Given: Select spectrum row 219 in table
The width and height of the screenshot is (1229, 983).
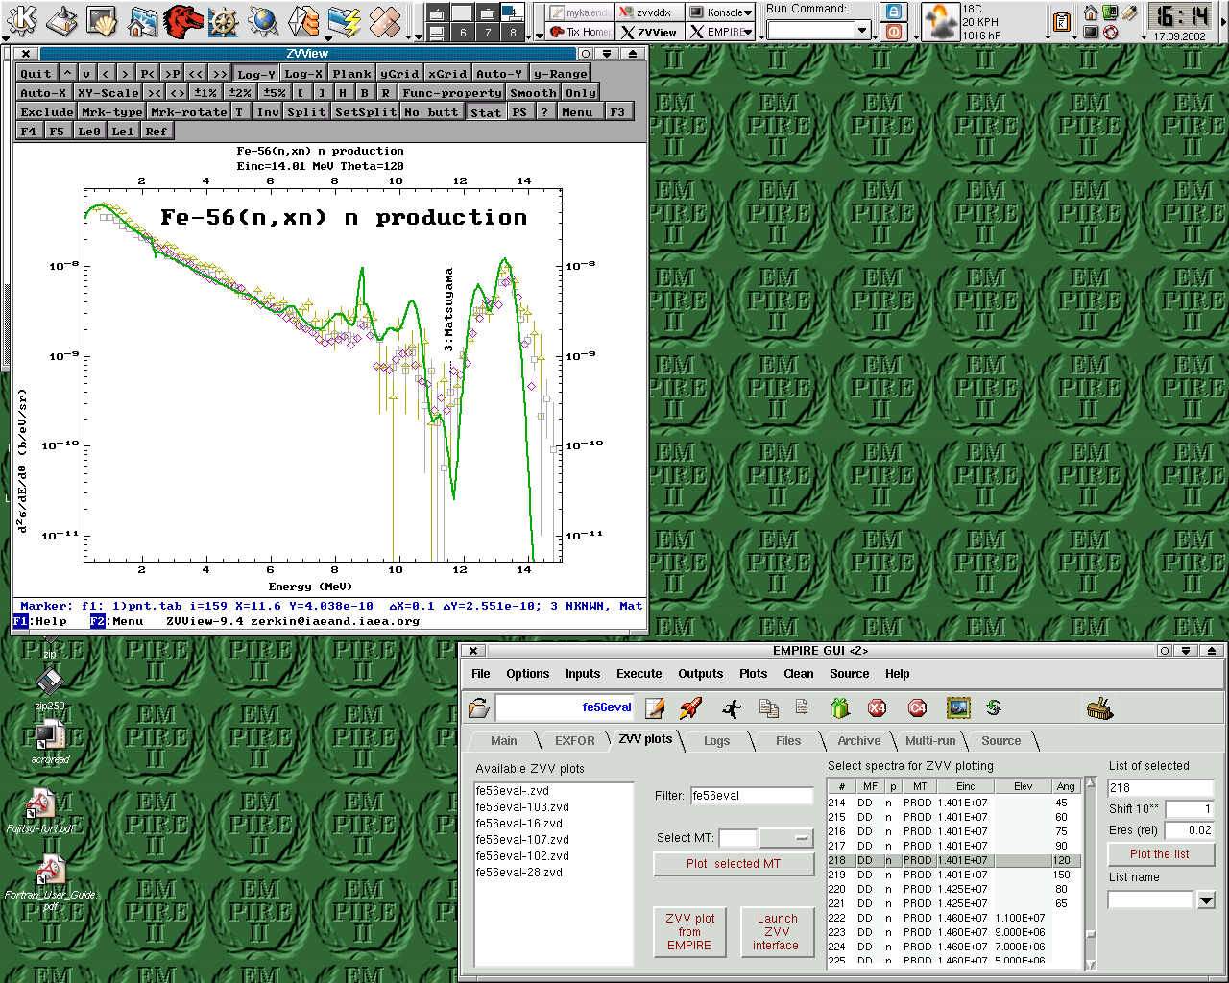Looking at the screenshot, I should (953, 875).
